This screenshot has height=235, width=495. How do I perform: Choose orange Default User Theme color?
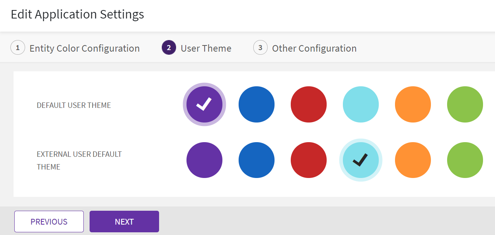(x=413, y=104)
